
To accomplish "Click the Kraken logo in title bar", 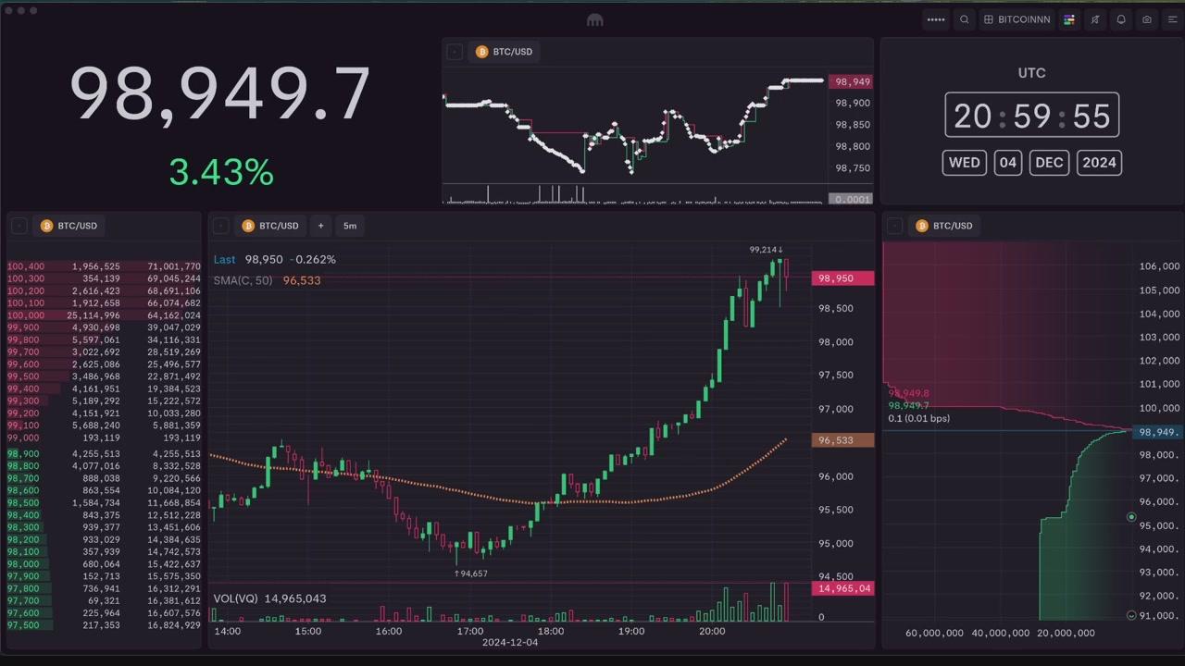I will coord(595,19).
